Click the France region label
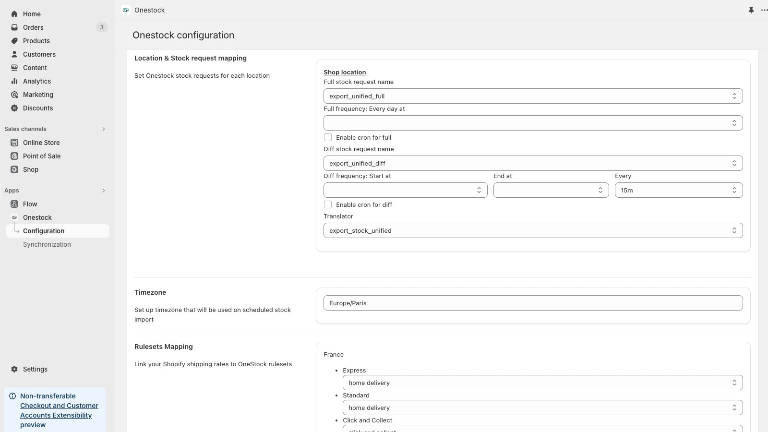768x432 pixels. 334,355
